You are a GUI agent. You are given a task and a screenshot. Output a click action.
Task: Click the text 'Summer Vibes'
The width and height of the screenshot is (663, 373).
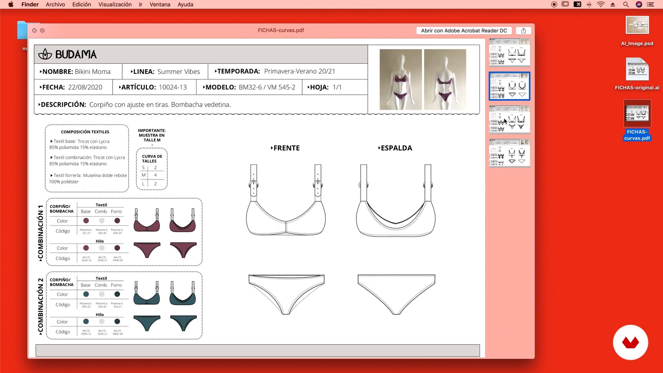tap(179, 71)
